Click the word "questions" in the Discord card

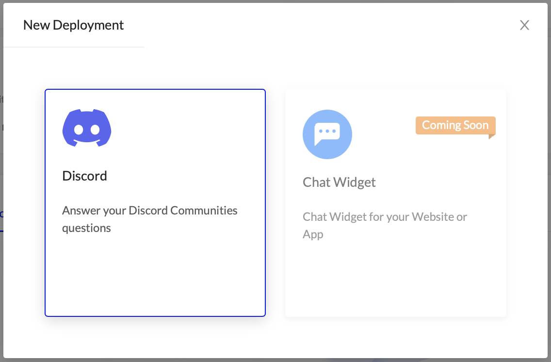click(x=86, y=228)
